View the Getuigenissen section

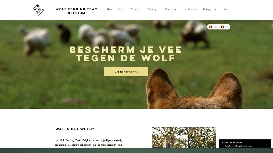click(210, 9)
